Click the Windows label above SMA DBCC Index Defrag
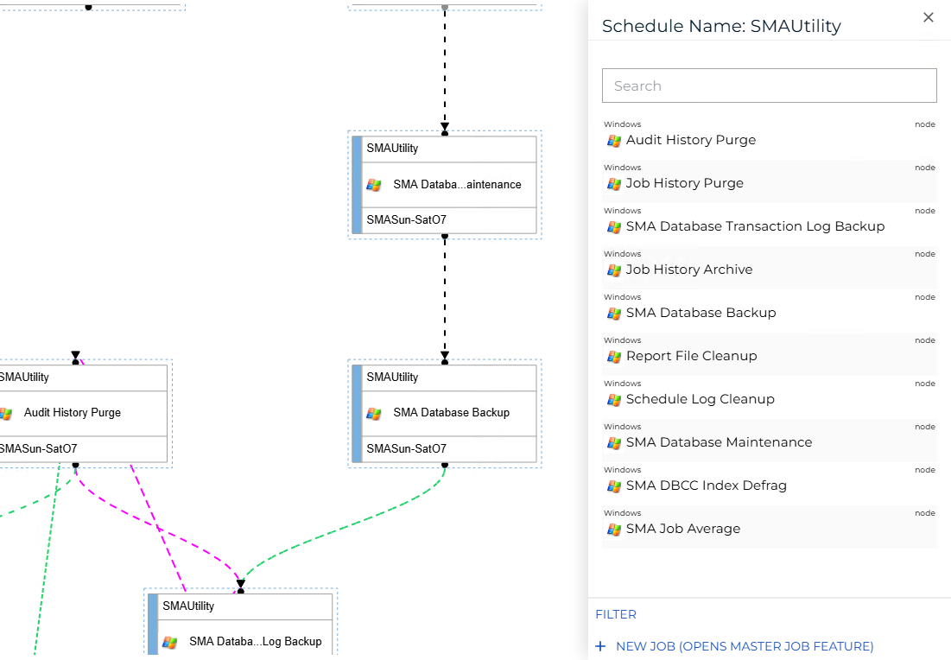951x660 pixels. [622, 470]
